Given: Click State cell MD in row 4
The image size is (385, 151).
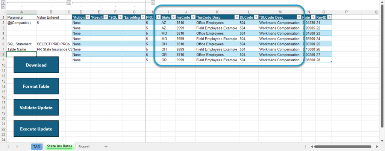Looking at the screenshot, I should click(168, 33).
